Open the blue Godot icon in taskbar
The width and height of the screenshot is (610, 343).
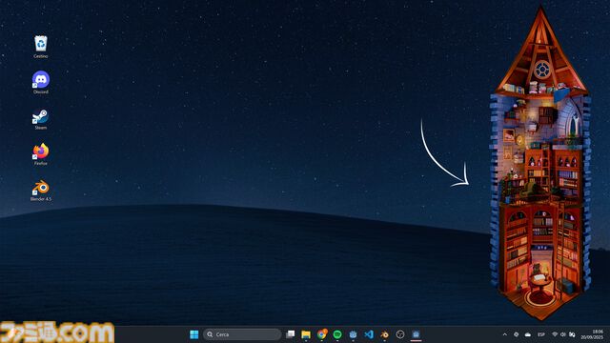click(x=353, y=334)
